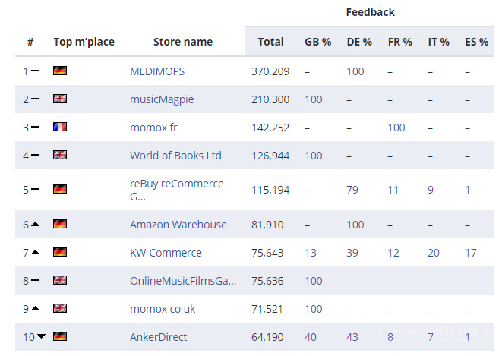Image resolution: width=502 pixels, height=356 pixels.
Task: Click the down arrow at rank 10
Action: [41, 336]
